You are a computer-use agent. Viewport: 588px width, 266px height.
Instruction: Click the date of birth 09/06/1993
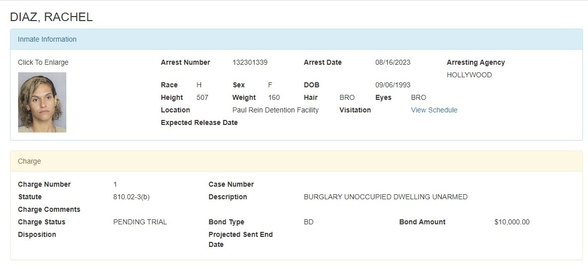[393, 85]
